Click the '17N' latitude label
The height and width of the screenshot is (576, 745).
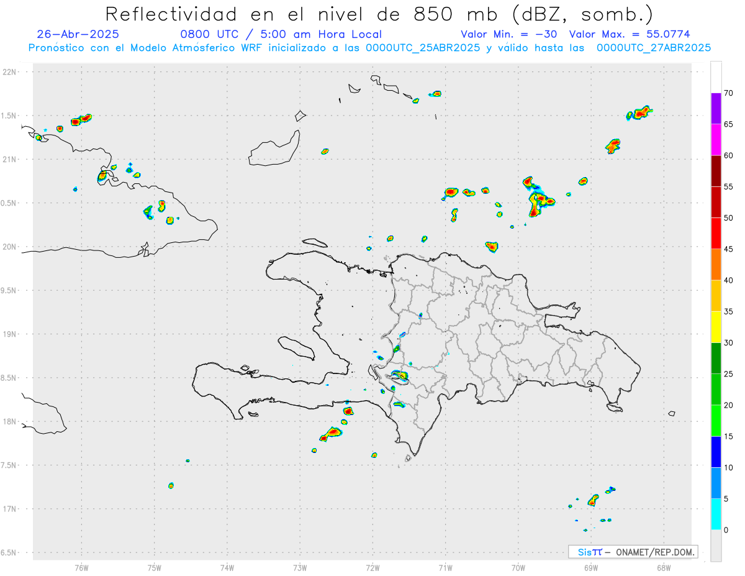(11, 509)
